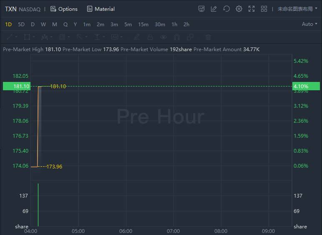Choose the 3m interval
The image size is (322, 235).
[114, 25]
